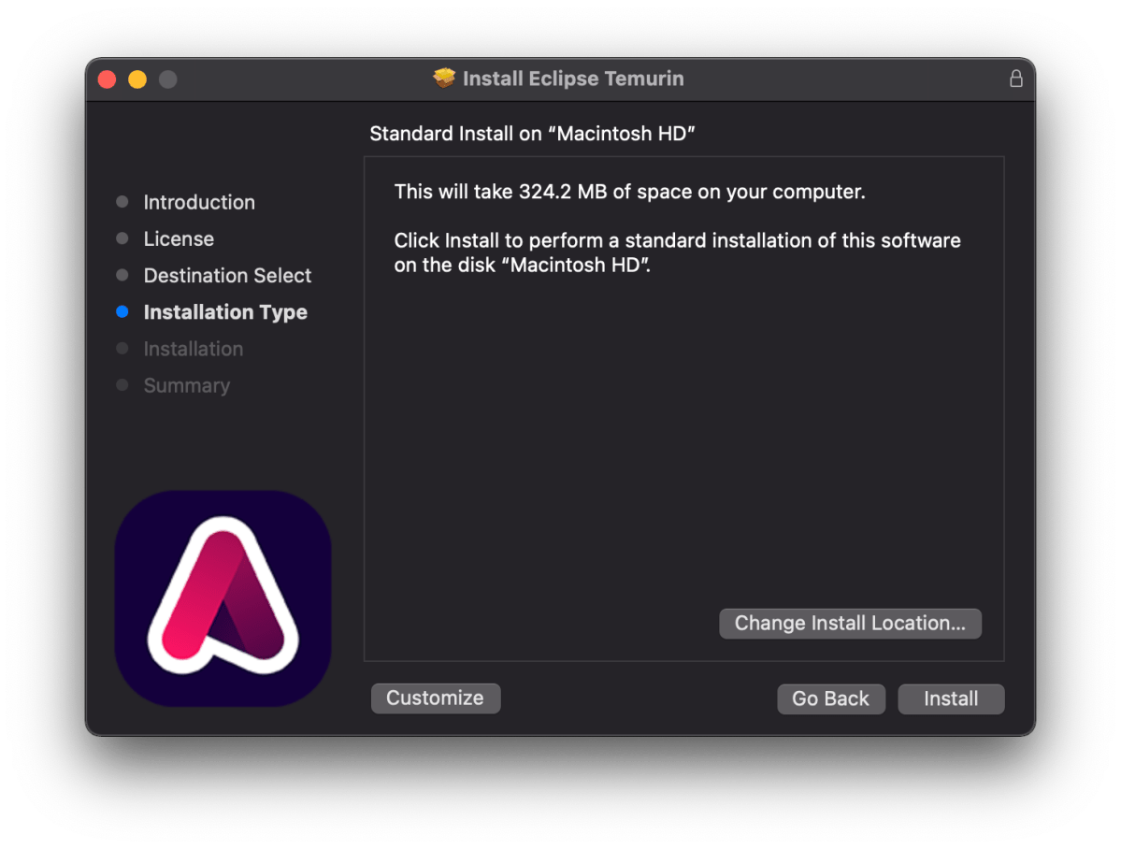The width and height of the screenshot is (1121, 849).
Task: Select the Introduction step
Action: [199, 202]
